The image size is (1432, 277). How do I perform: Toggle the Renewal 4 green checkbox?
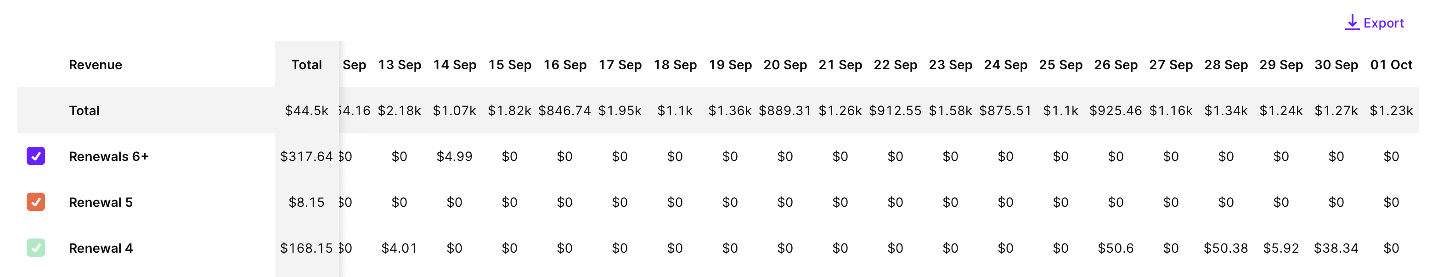click(x=35, y=248)
